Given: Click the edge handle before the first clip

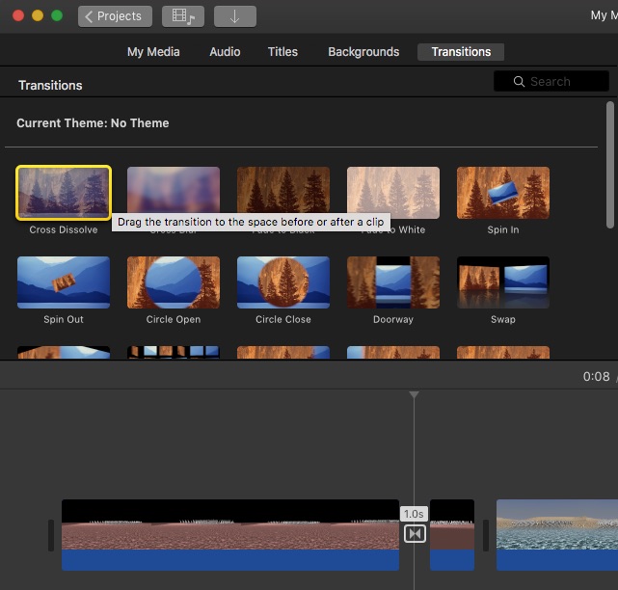Looking at the screenshot, I should coord(51,535).
